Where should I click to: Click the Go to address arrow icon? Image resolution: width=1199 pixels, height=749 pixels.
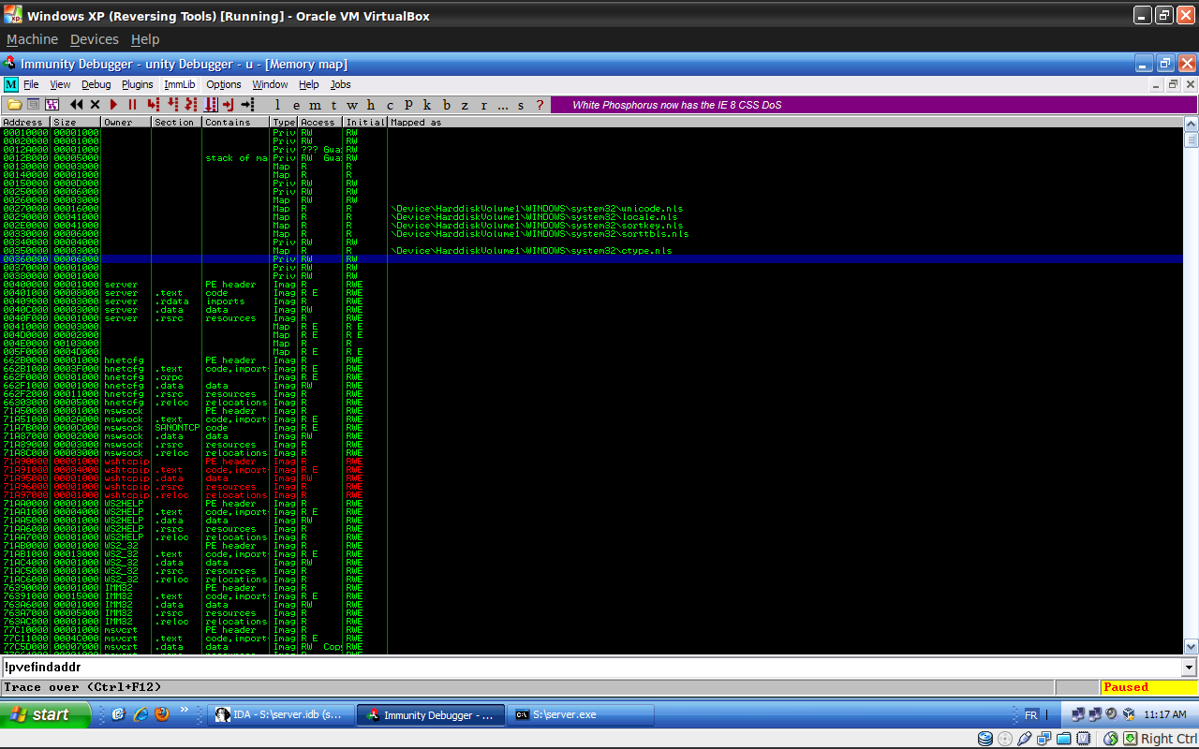(x=247, y=105)
